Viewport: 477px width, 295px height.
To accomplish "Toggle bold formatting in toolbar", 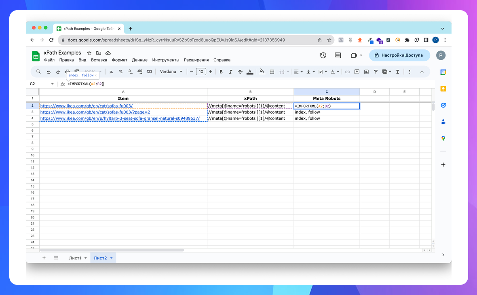I will point(221,72).
